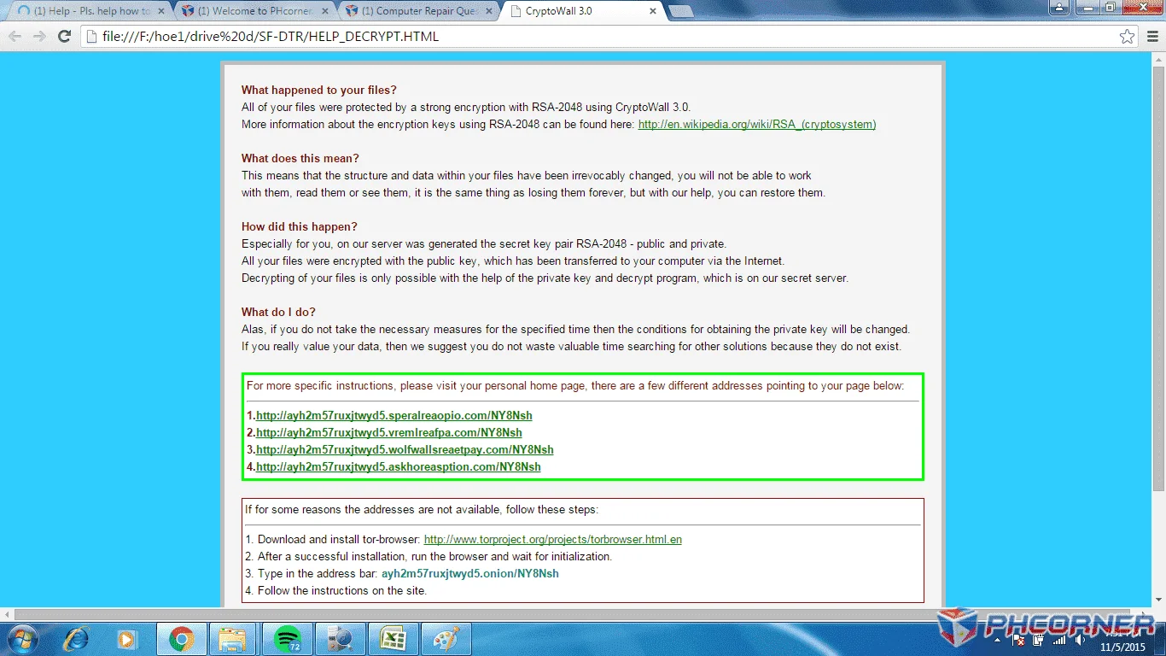Open a new tab with the new-tab button
The width and height of the screenshot is (1166, 656).
point(680,11)
